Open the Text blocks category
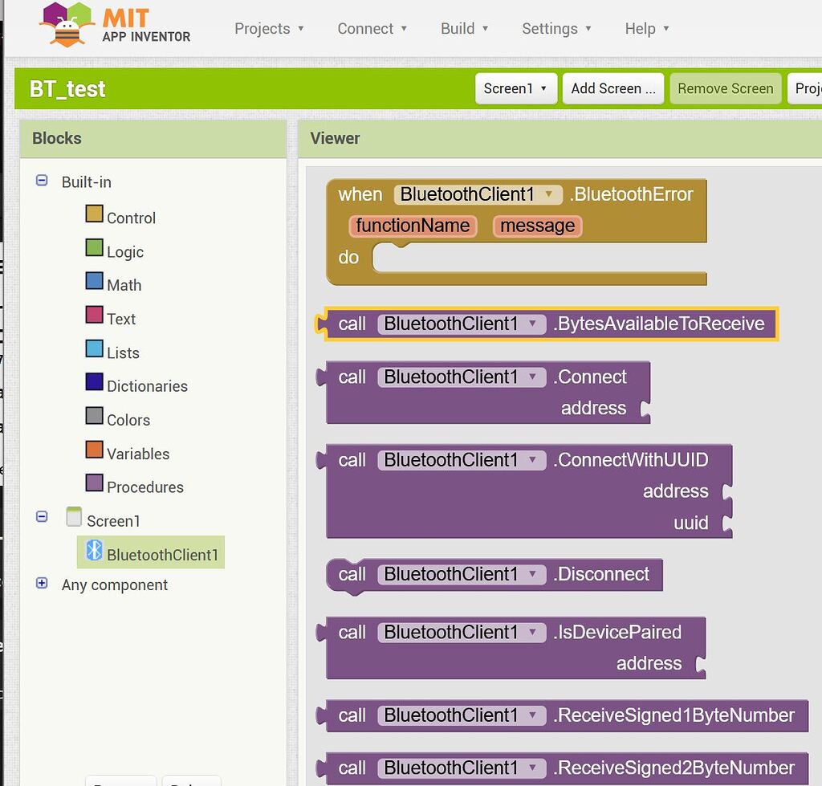This screenshot has height=786, width=822. [120, 319]
